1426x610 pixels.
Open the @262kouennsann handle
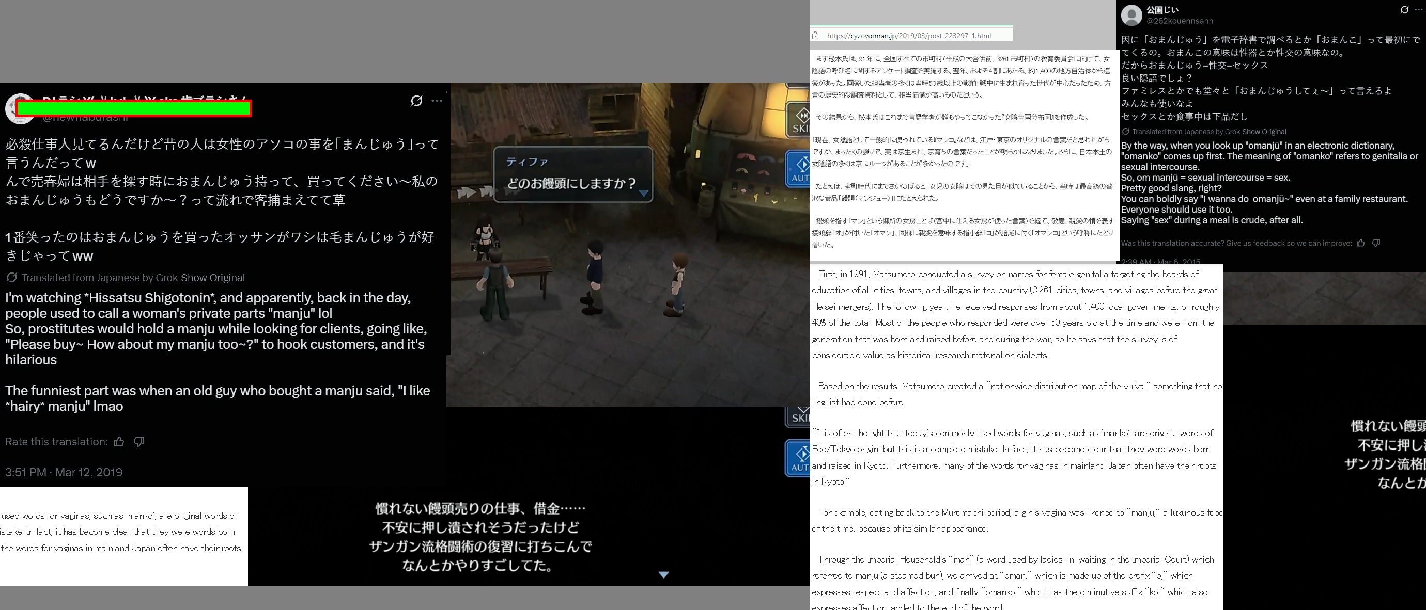pos(1179,21)
